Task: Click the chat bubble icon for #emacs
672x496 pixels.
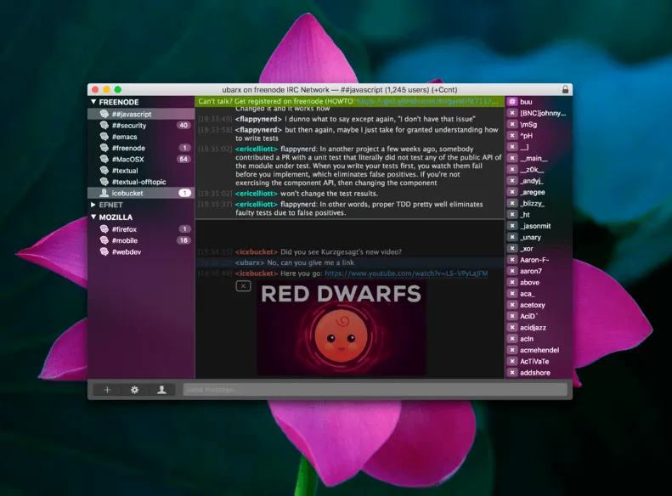Action: pyautogui.click(x=104, y=136)
